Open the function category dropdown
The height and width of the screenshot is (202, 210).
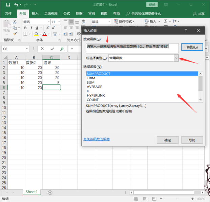tap(176, 58)
